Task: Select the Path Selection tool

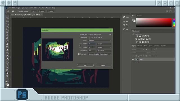Action: [x=7, y=67]
